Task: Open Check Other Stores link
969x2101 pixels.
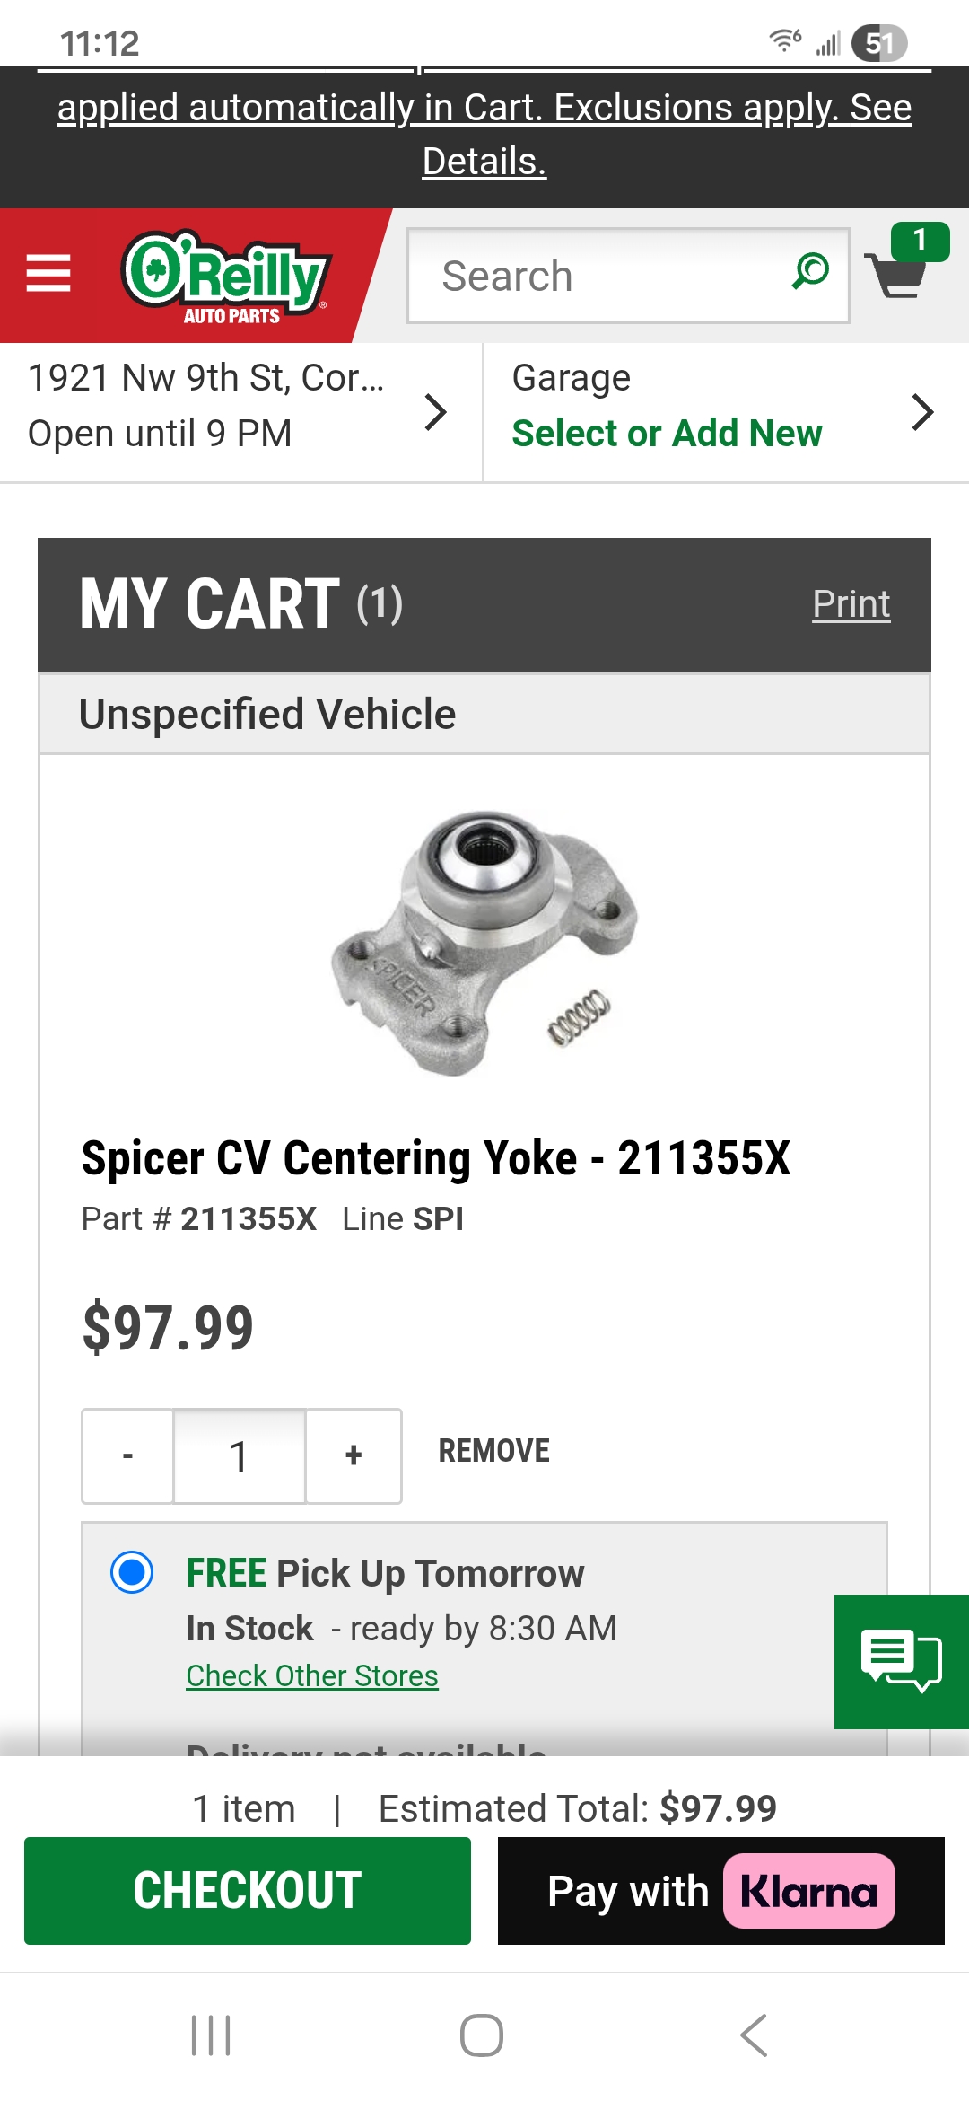Action: (312, 1676)
